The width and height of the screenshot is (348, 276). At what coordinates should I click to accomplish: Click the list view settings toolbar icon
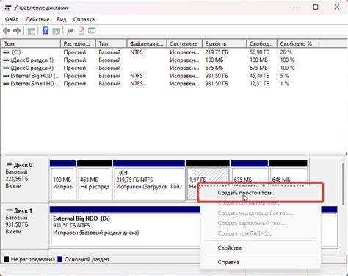(x=92, y=31)
